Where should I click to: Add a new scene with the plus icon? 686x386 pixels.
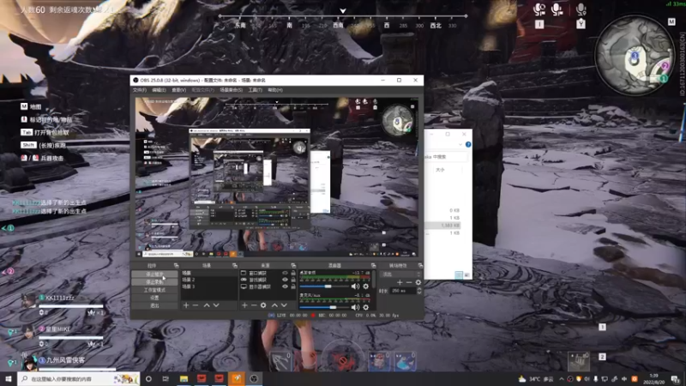[186, 305]
